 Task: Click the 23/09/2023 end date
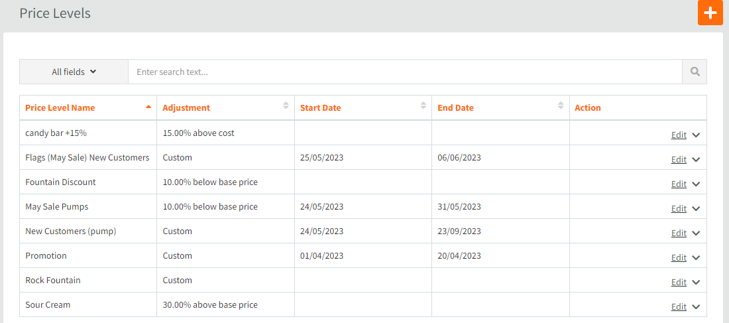[459, 231]
